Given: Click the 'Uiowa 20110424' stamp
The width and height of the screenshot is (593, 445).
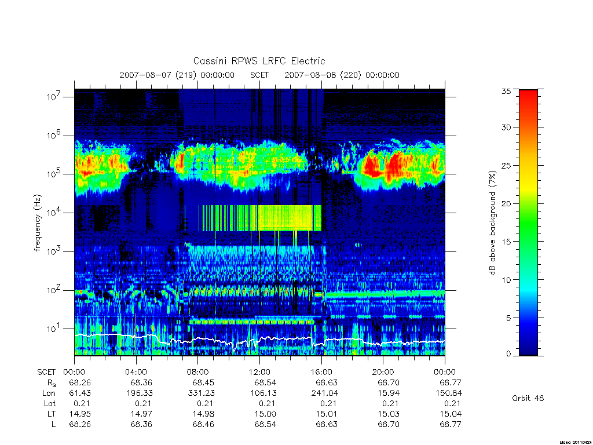Looking at the screenshot, I should click(x=574, y=442).
